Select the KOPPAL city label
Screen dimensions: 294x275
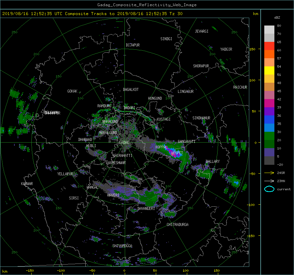pyautogui.click(x=161, y=147)
